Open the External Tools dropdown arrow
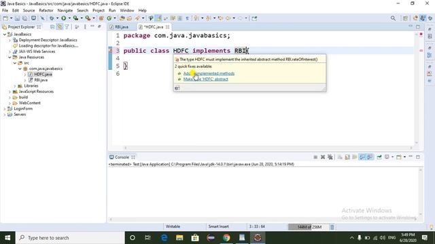This screenshot has width=435, height=244. (x=94, y=18)
